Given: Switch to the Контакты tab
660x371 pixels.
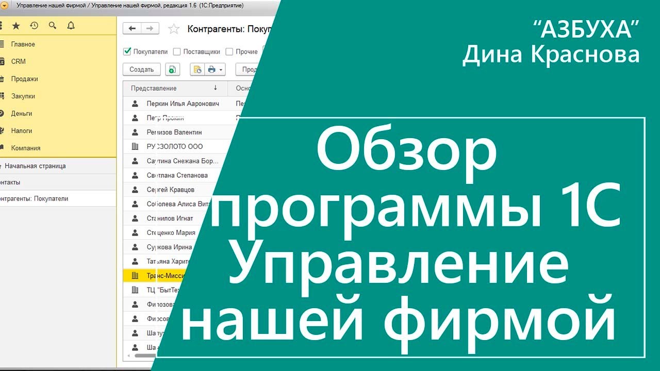Looking at the screenshot, I should click(x=58, y=182).
